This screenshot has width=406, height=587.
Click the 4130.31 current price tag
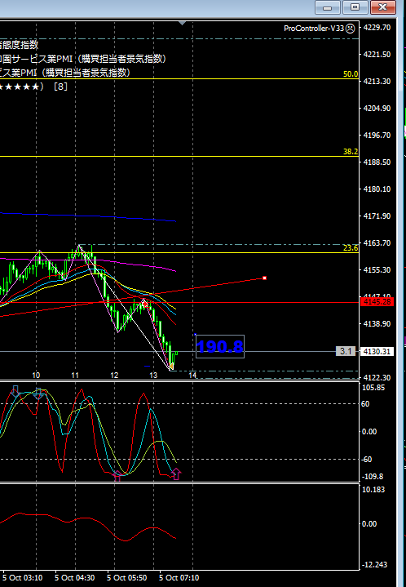point(377,352)
